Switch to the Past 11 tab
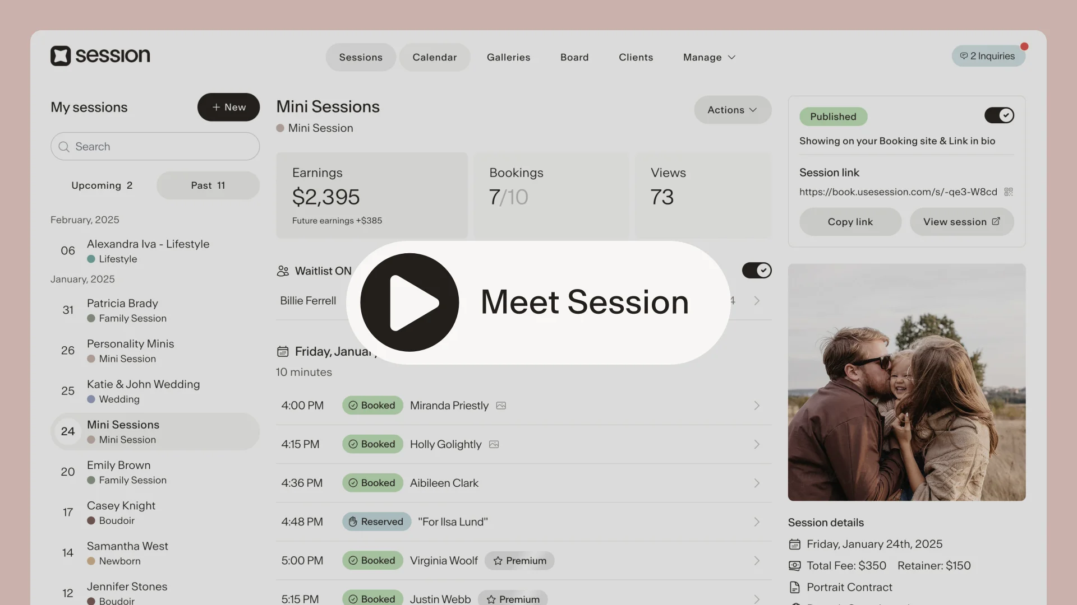This screenshot has width=1077, height=605. point(208,185)
